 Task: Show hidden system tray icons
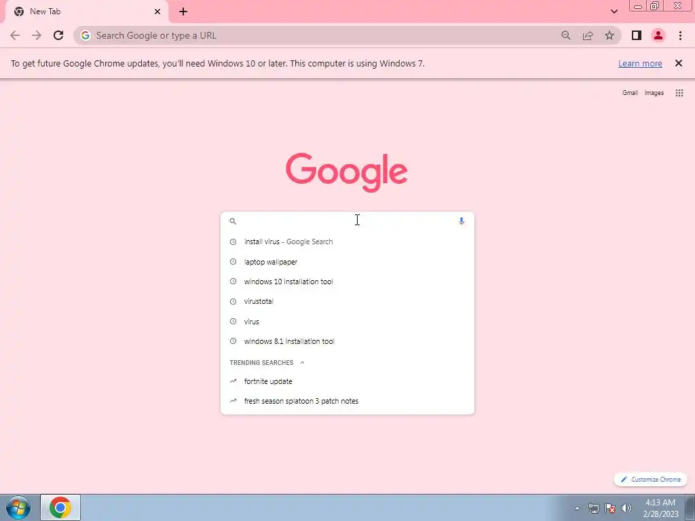coord(577,508)
